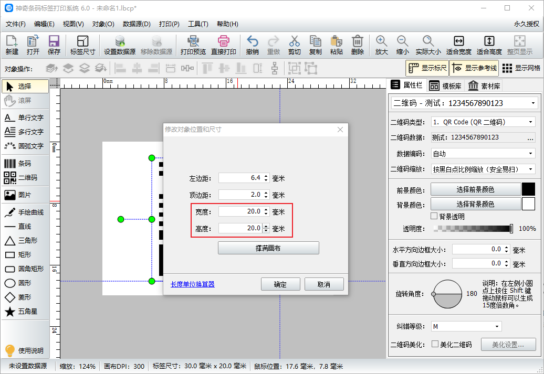Select the 多行文字 multi-line text tool

click(25, 132)
